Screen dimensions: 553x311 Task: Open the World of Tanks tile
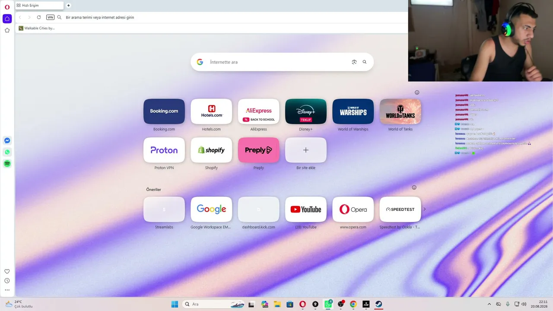(x=400, y=111)
